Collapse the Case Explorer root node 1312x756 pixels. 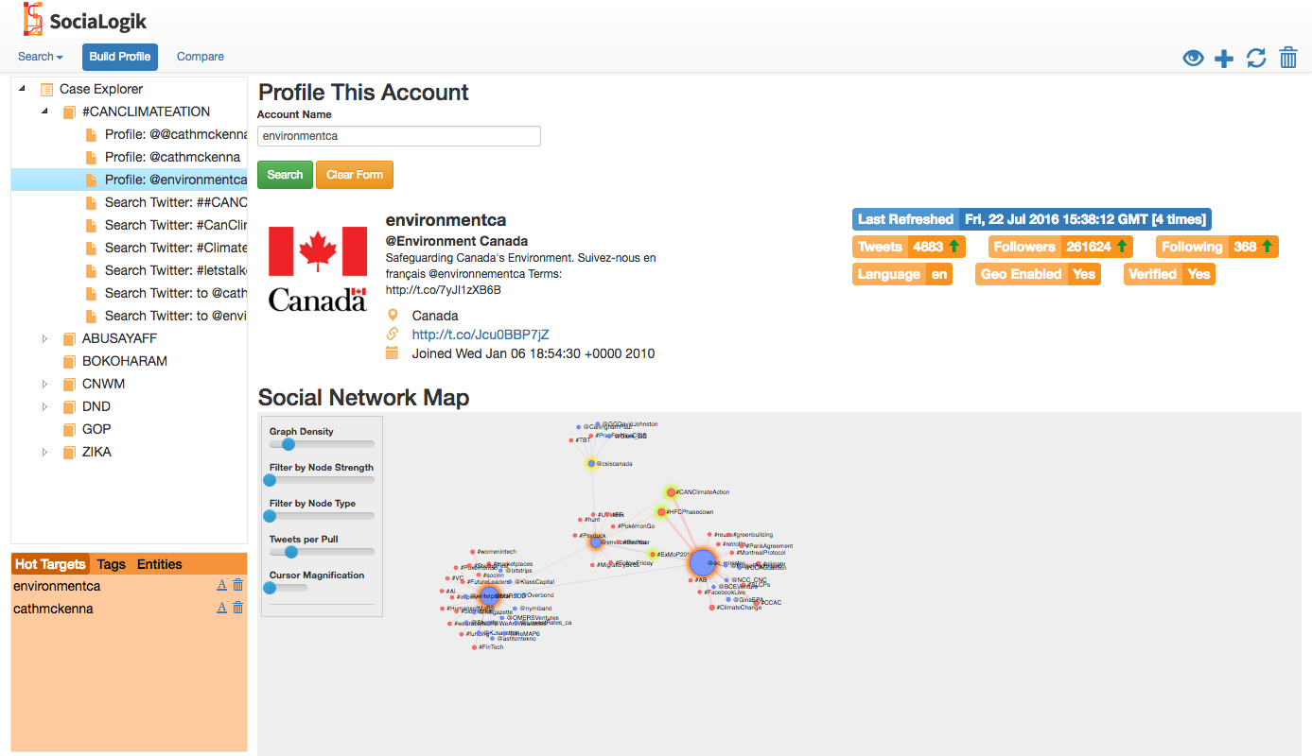point(22,89)
